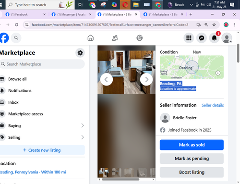Click the volume icon in system tray
Screen dimensions: 240x184
(x=208, y=5)
